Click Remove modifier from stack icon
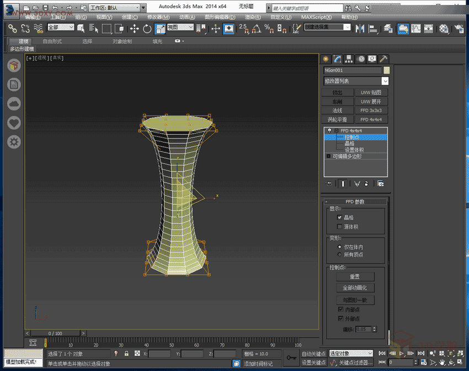This screenshot has height=371, width=469. [366, 183]
